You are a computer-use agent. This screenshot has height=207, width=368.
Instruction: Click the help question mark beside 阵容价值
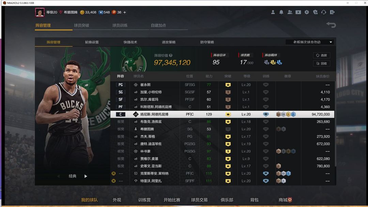(x=171, y=55)
